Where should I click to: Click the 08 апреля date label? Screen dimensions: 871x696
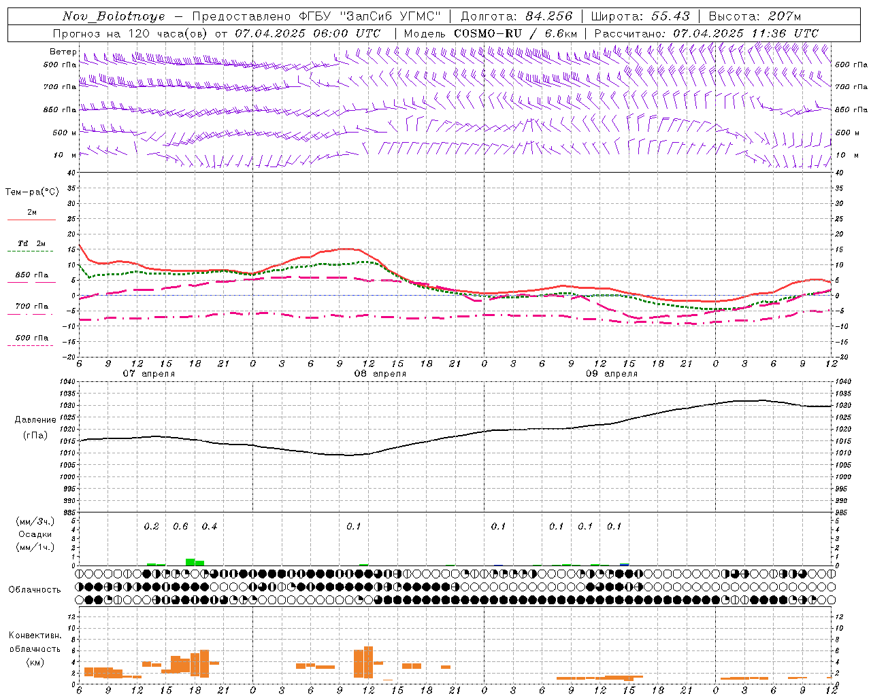pos(380,374)
